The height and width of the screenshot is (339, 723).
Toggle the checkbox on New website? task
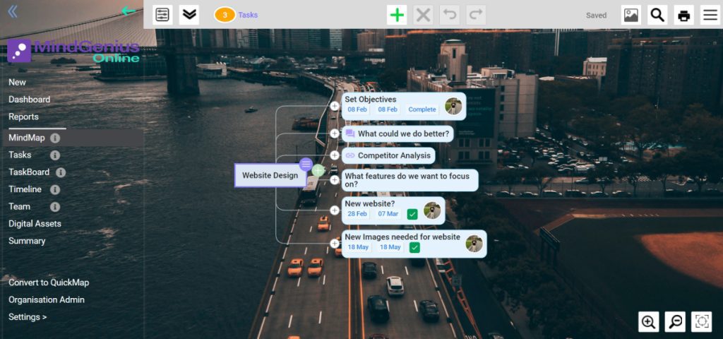point(412,214)
